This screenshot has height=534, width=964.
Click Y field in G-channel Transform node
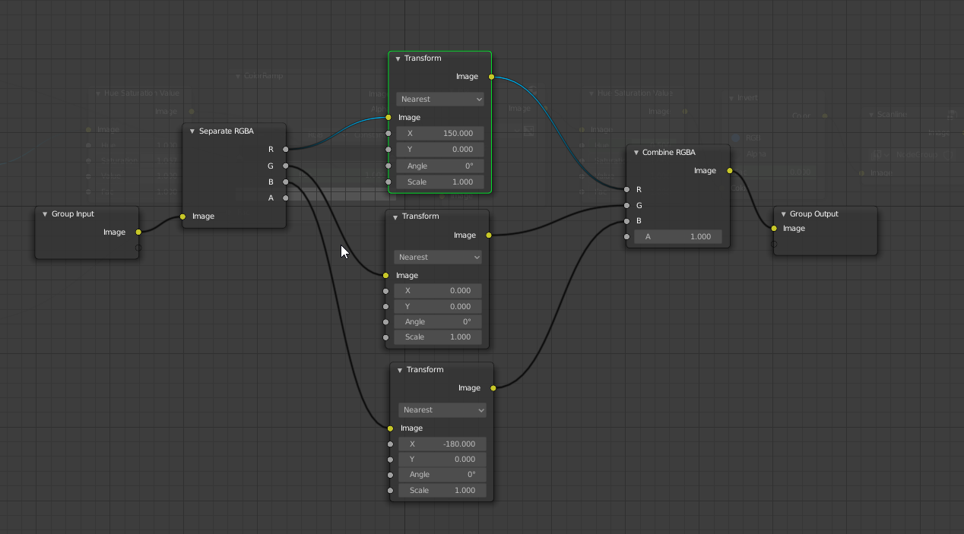(x=438, y=306)
